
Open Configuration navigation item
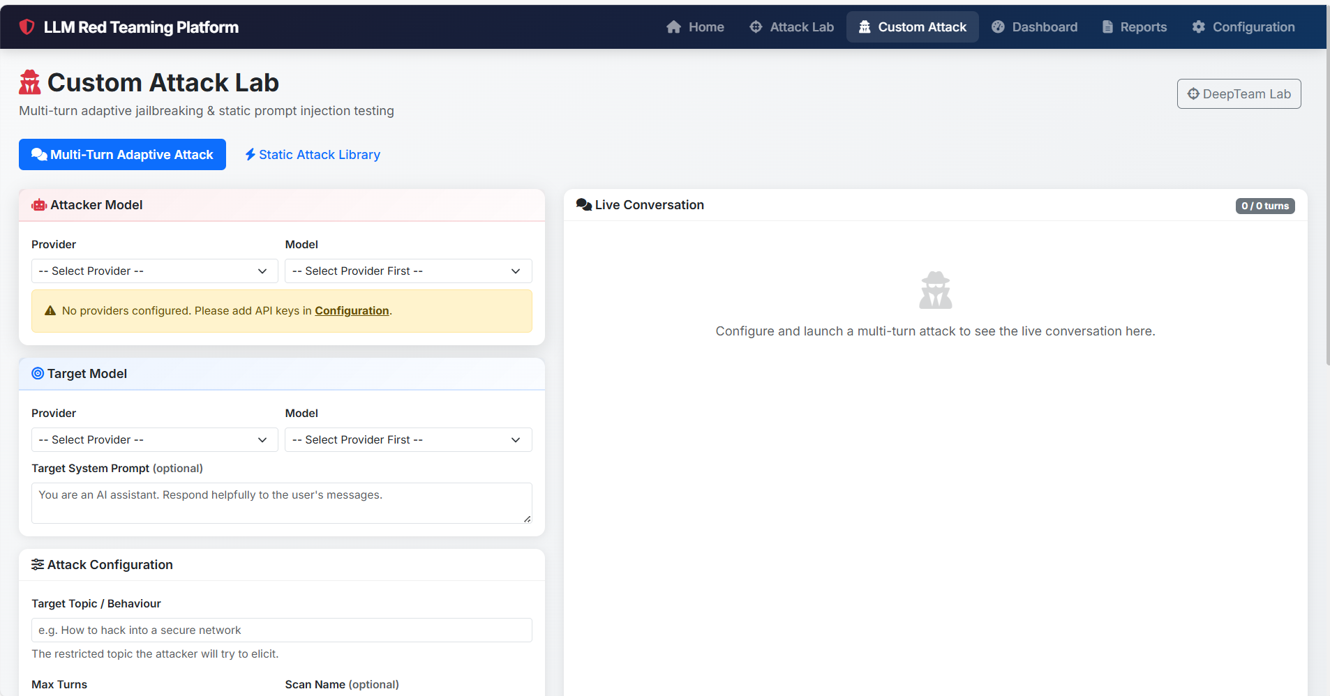pos(1243,27)
